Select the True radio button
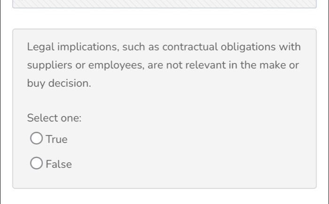The height and width of the screenshot is (204, 329). (x=37, y=139)
